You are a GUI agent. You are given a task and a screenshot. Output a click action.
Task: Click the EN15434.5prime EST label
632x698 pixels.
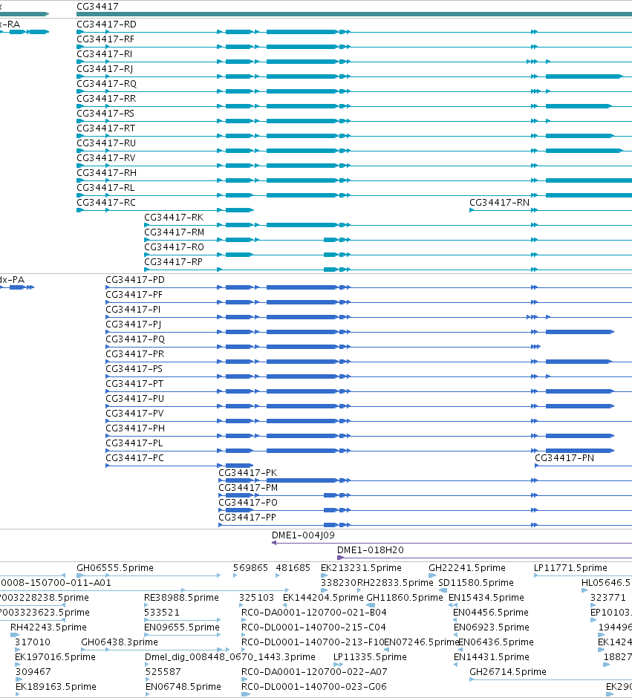pyautogui.click(x=486, y=598)
